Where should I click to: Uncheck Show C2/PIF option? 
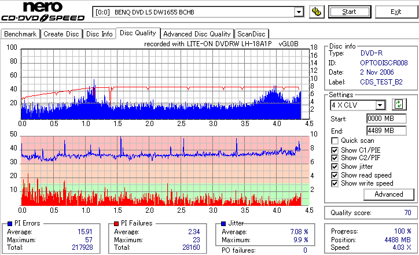pos(335,158)
